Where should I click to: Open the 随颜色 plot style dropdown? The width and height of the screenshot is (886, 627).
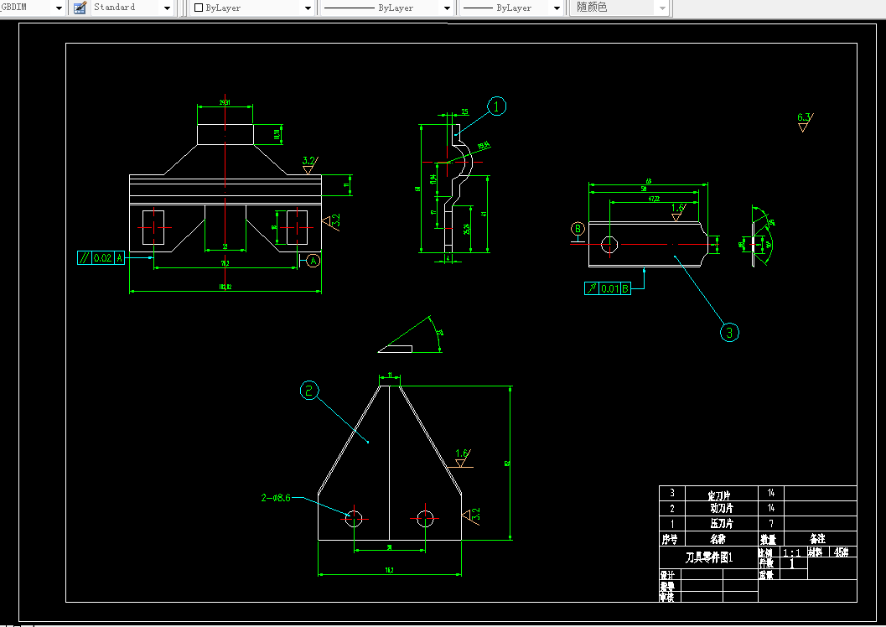(663, 8)
